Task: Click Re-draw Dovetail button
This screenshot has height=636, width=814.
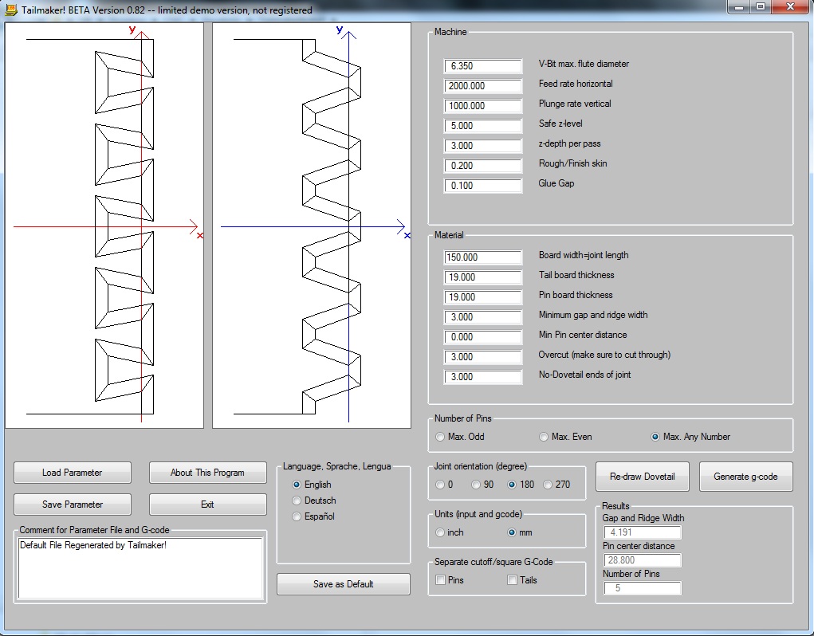Action: coord(642,477)
